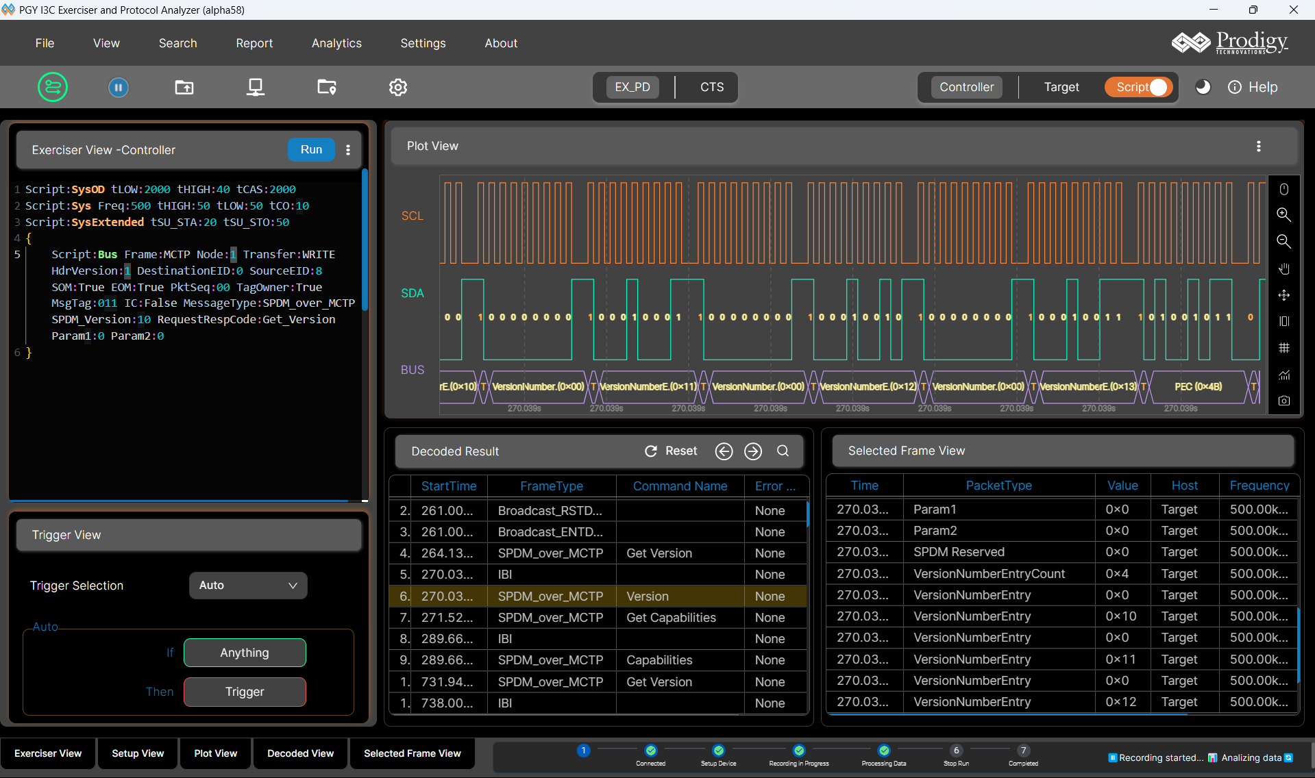The image size is (1315, 778).
Task: Open the Trigger Selection Auto dropdown
Action: pos(248,586)
